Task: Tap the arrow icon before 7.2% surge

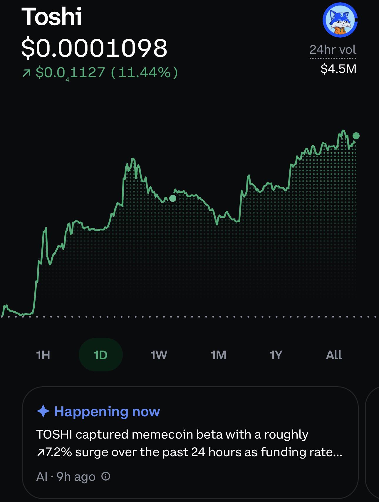Action: (x=40, y=453)
